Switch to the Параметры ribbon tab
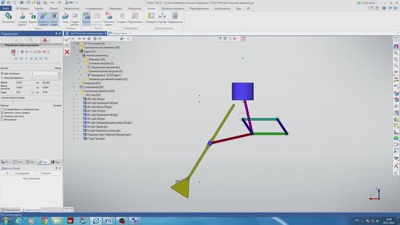Viewport: 400px width, 225px height. (x=115, y=8)
